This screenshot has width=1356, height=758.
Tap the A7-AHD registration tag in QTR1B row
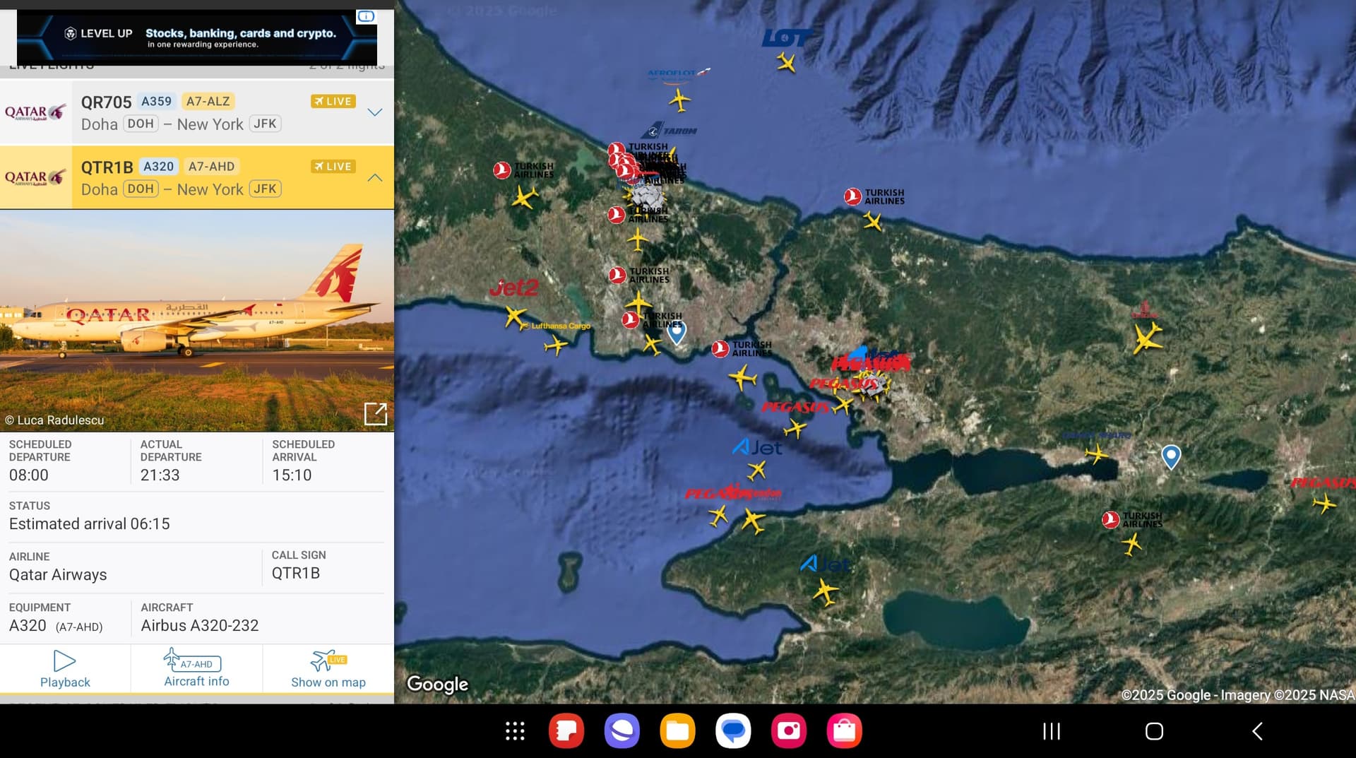[x=211, y=166]
